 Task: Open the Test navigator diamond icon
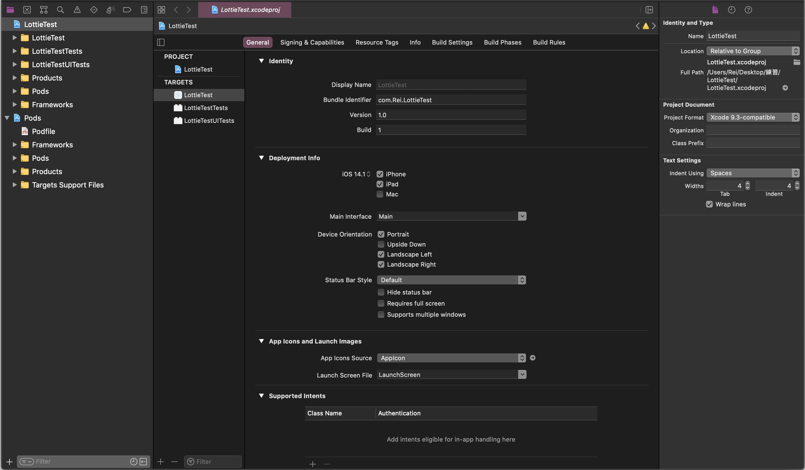(94, 10)
